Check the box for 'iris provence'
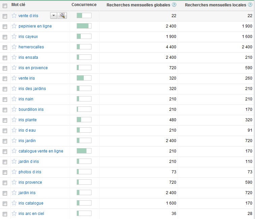This screenshot has height=219, width=255. click(5, 183)
